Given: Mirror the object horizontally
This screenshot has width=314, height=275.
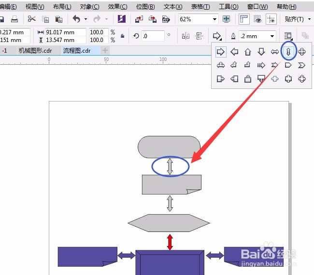Looking at the screenshot, I should point(186,36).
